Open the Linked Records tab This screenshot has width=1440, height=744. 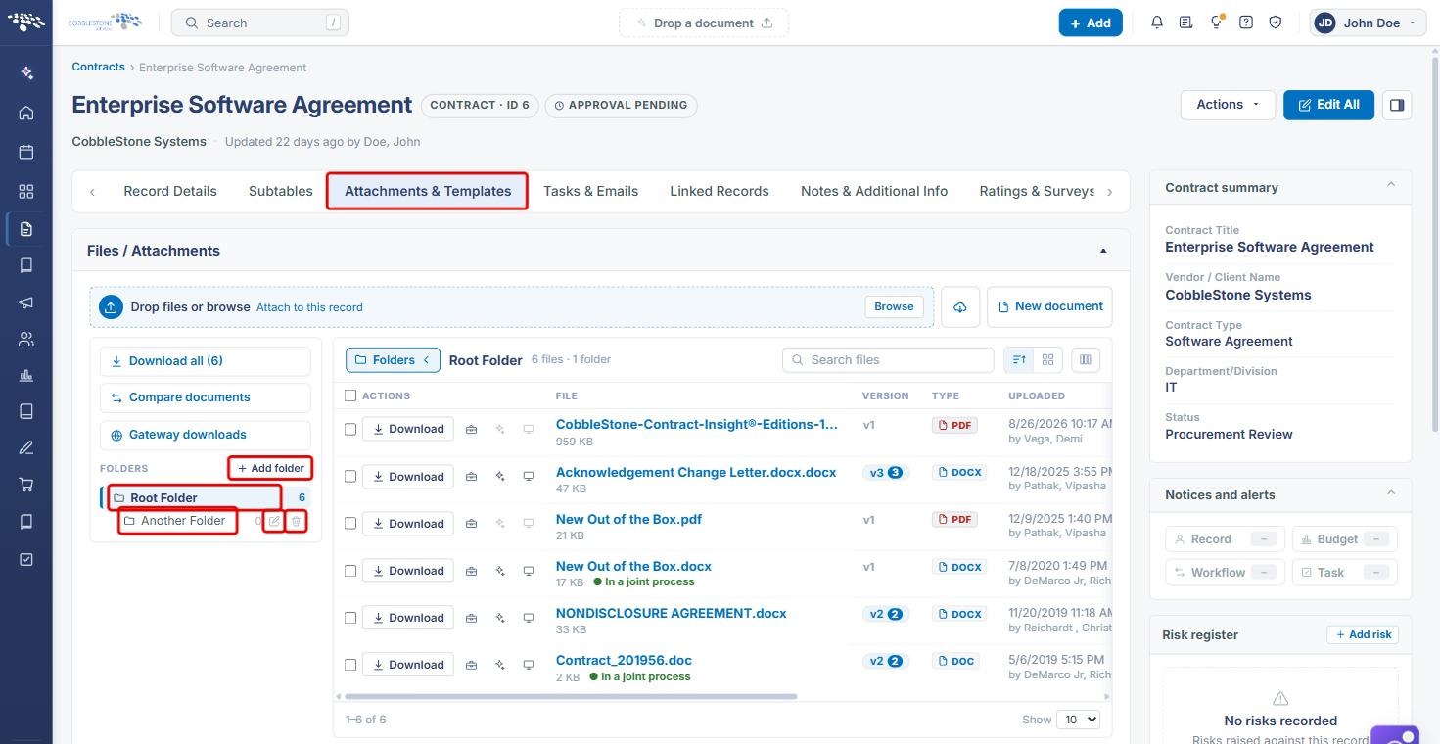tap(720, 191)
